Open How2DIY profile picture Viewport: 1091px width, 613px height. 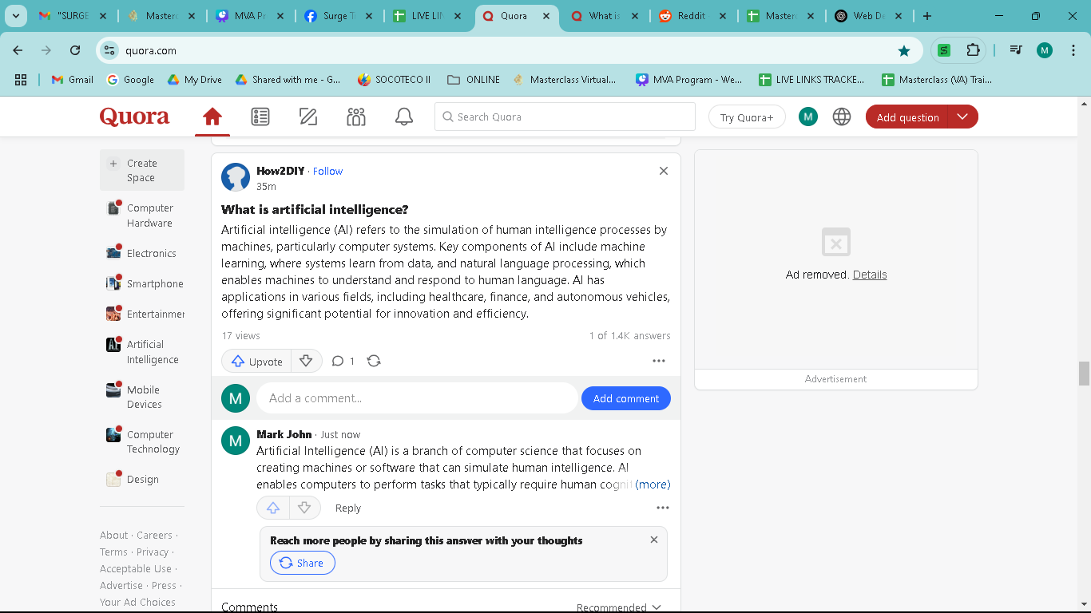(236, 177)
